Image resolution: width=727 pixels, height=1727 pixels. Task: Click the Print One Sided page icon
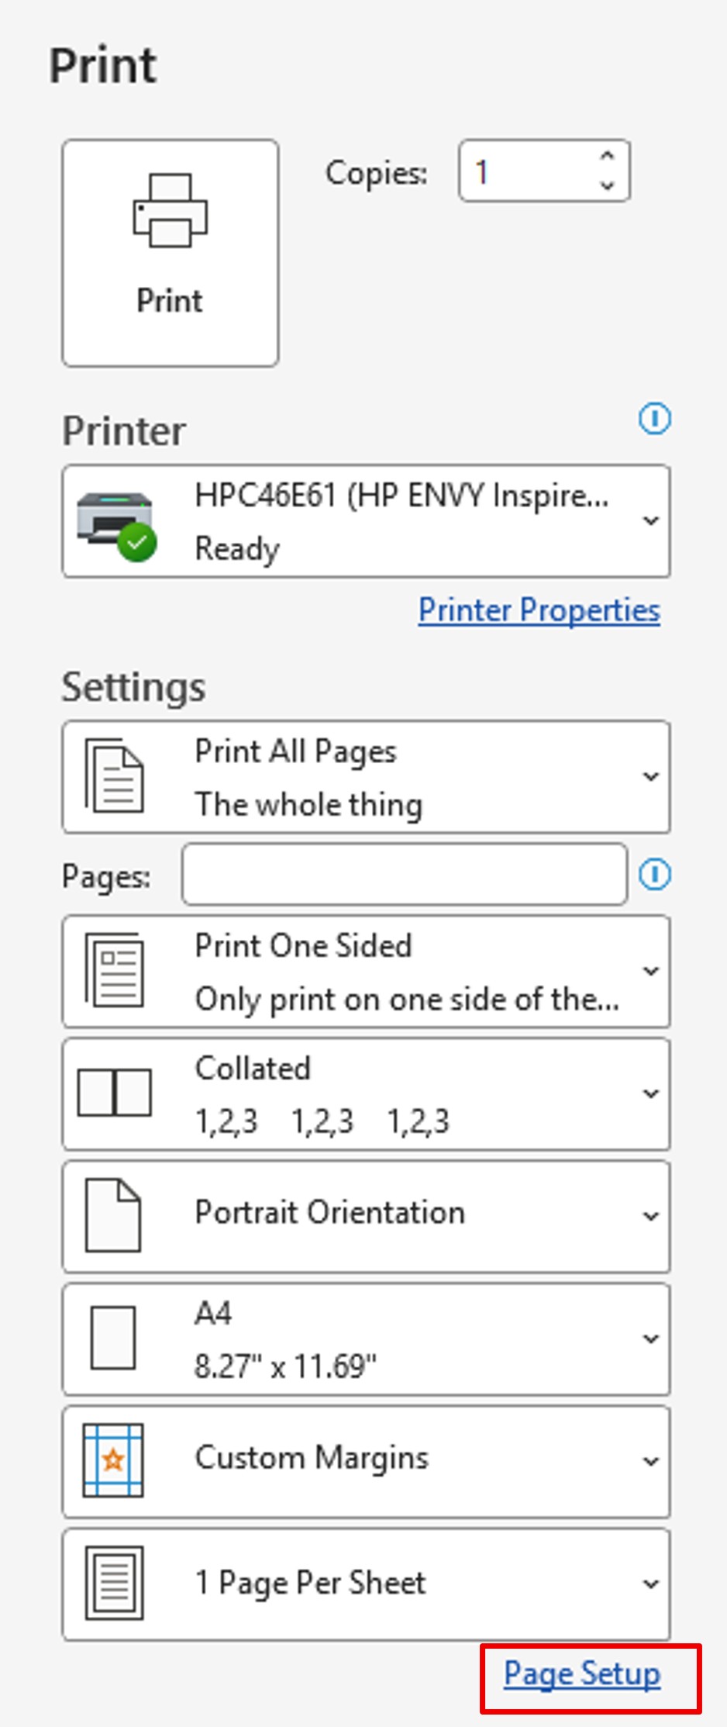(115, 970)
